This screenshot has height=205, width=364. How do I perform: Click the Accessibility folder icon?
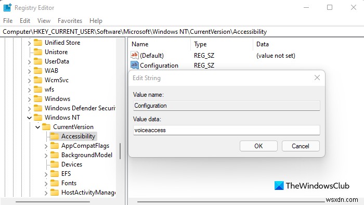click(55, 136)
